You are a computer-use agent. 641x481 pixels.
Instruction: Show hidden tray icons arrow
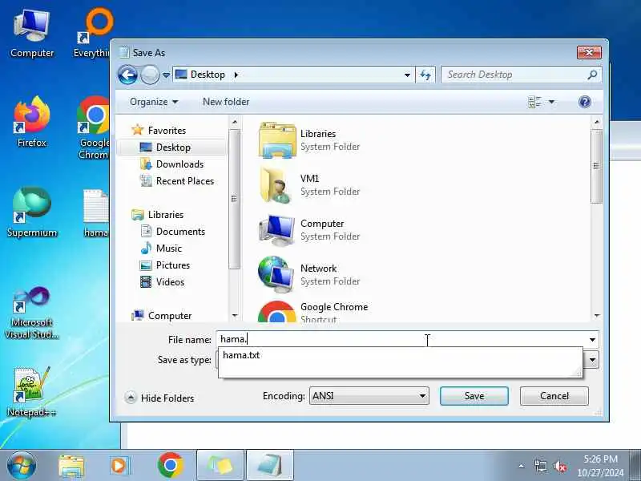click(x=522, y=466)
